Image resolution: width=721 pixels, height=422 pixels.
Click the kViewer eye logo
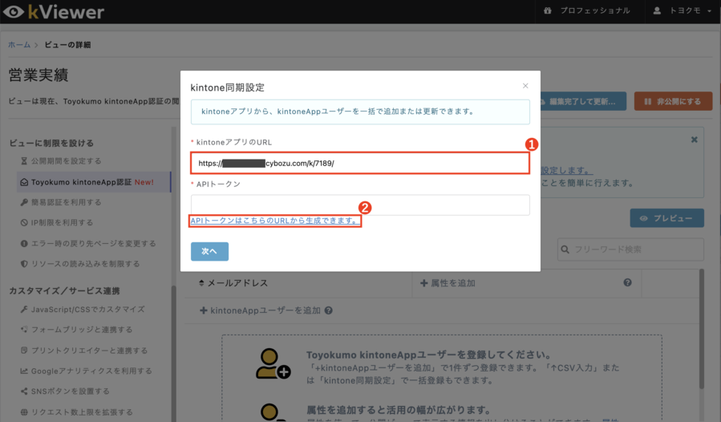click(13, 11)
